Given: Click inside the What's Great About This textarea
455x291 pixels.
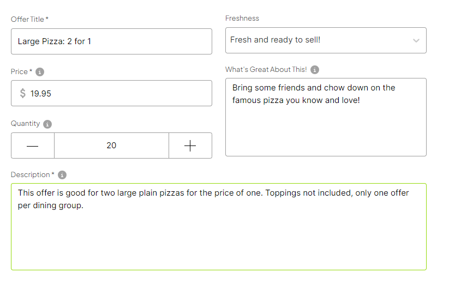Looking at the screenshot, I should tap(326, 125).
